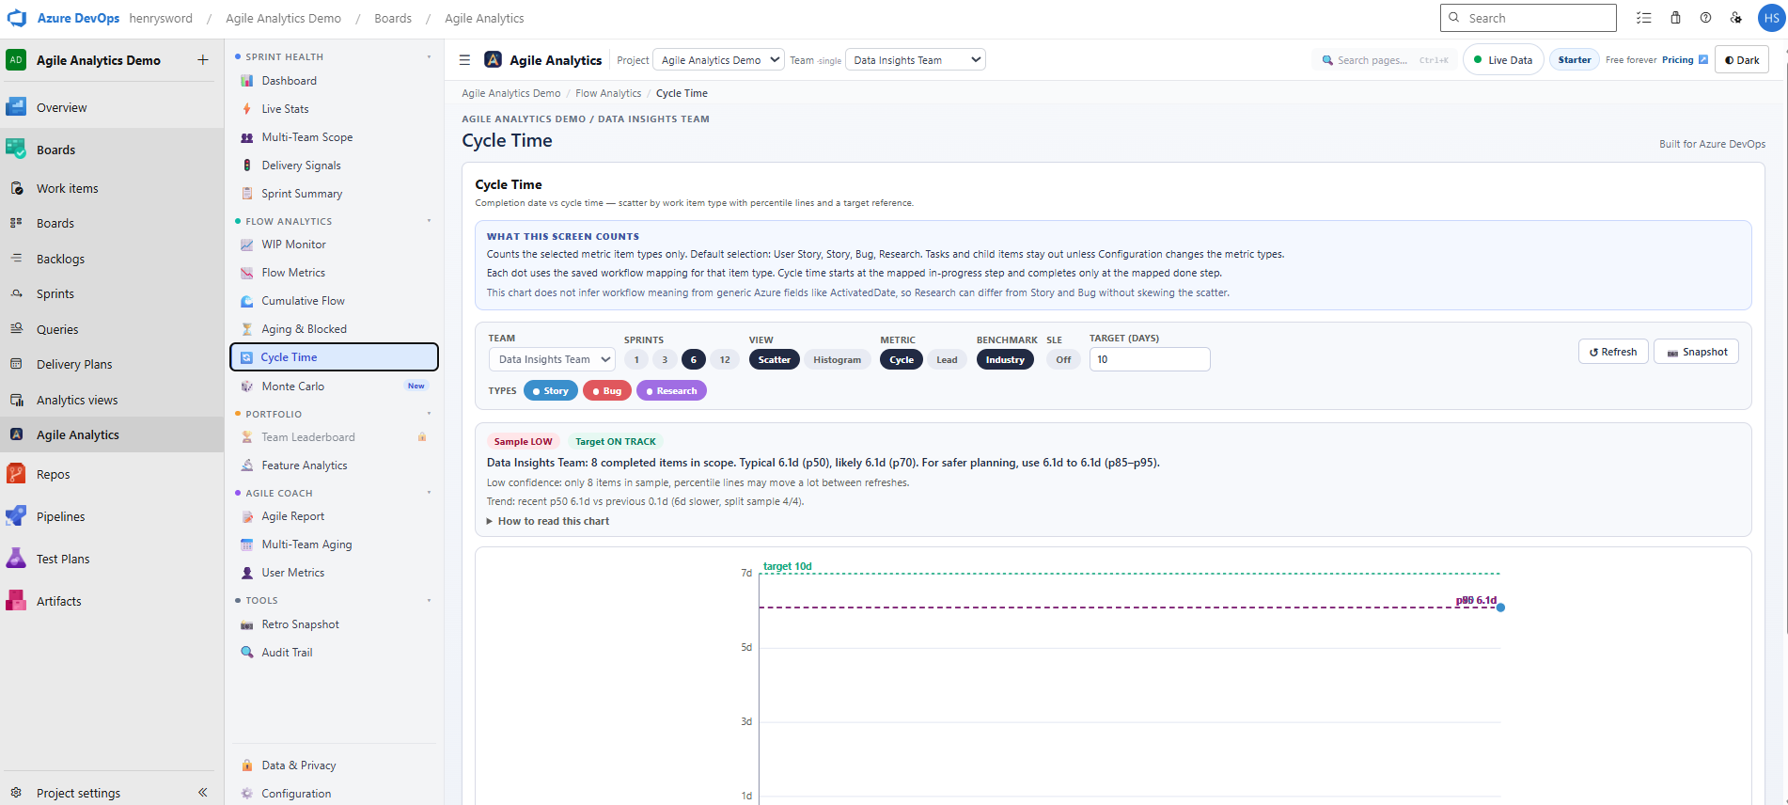Click the Starter plan badge
This screenshot has height=805, width=1788.
point(1575,60)
